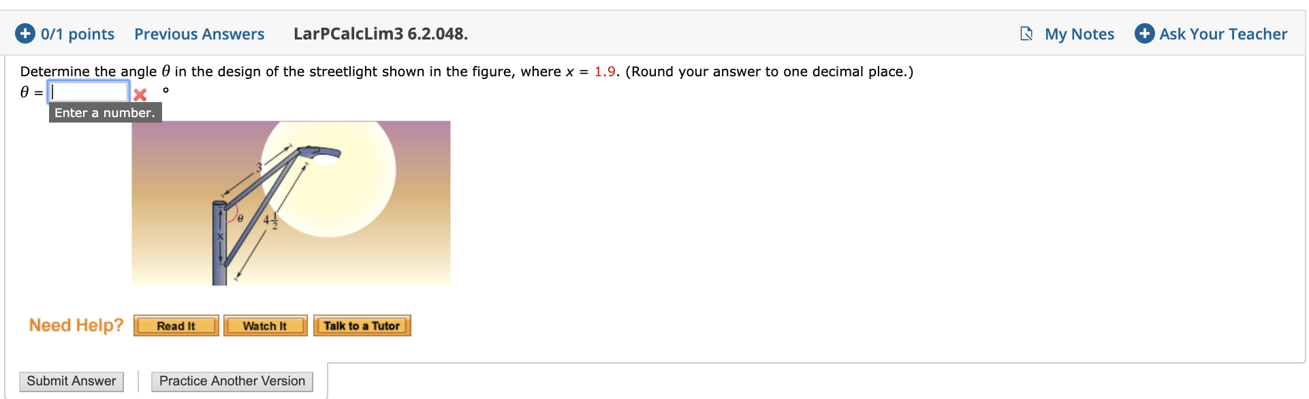This screenshot has height=399, width=1309.
Task: Click the theta symbol before the answer field
Action: 24,90
